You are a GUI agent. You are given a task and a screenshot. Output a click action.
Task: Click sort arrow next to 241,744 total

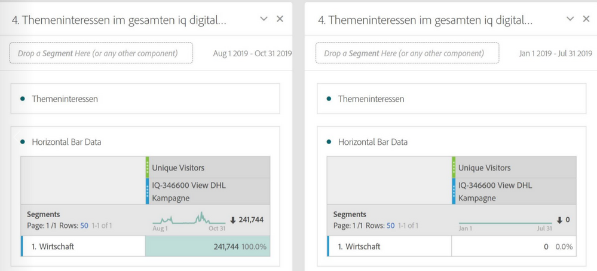(x=233, y=220)
